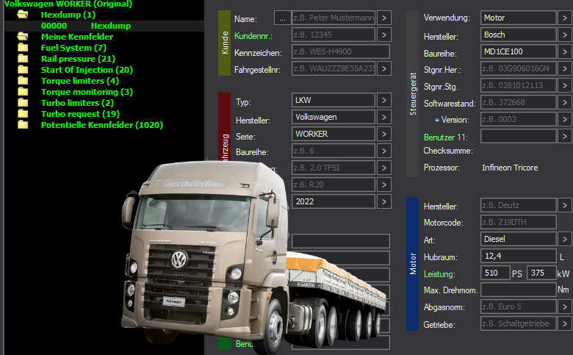Open the + Version arrow button

click(x=566, y=119)
